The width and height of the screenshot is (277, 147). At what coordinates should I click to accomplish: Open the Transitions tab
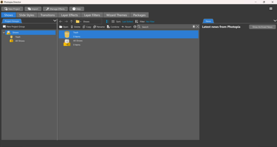[48, 15]
